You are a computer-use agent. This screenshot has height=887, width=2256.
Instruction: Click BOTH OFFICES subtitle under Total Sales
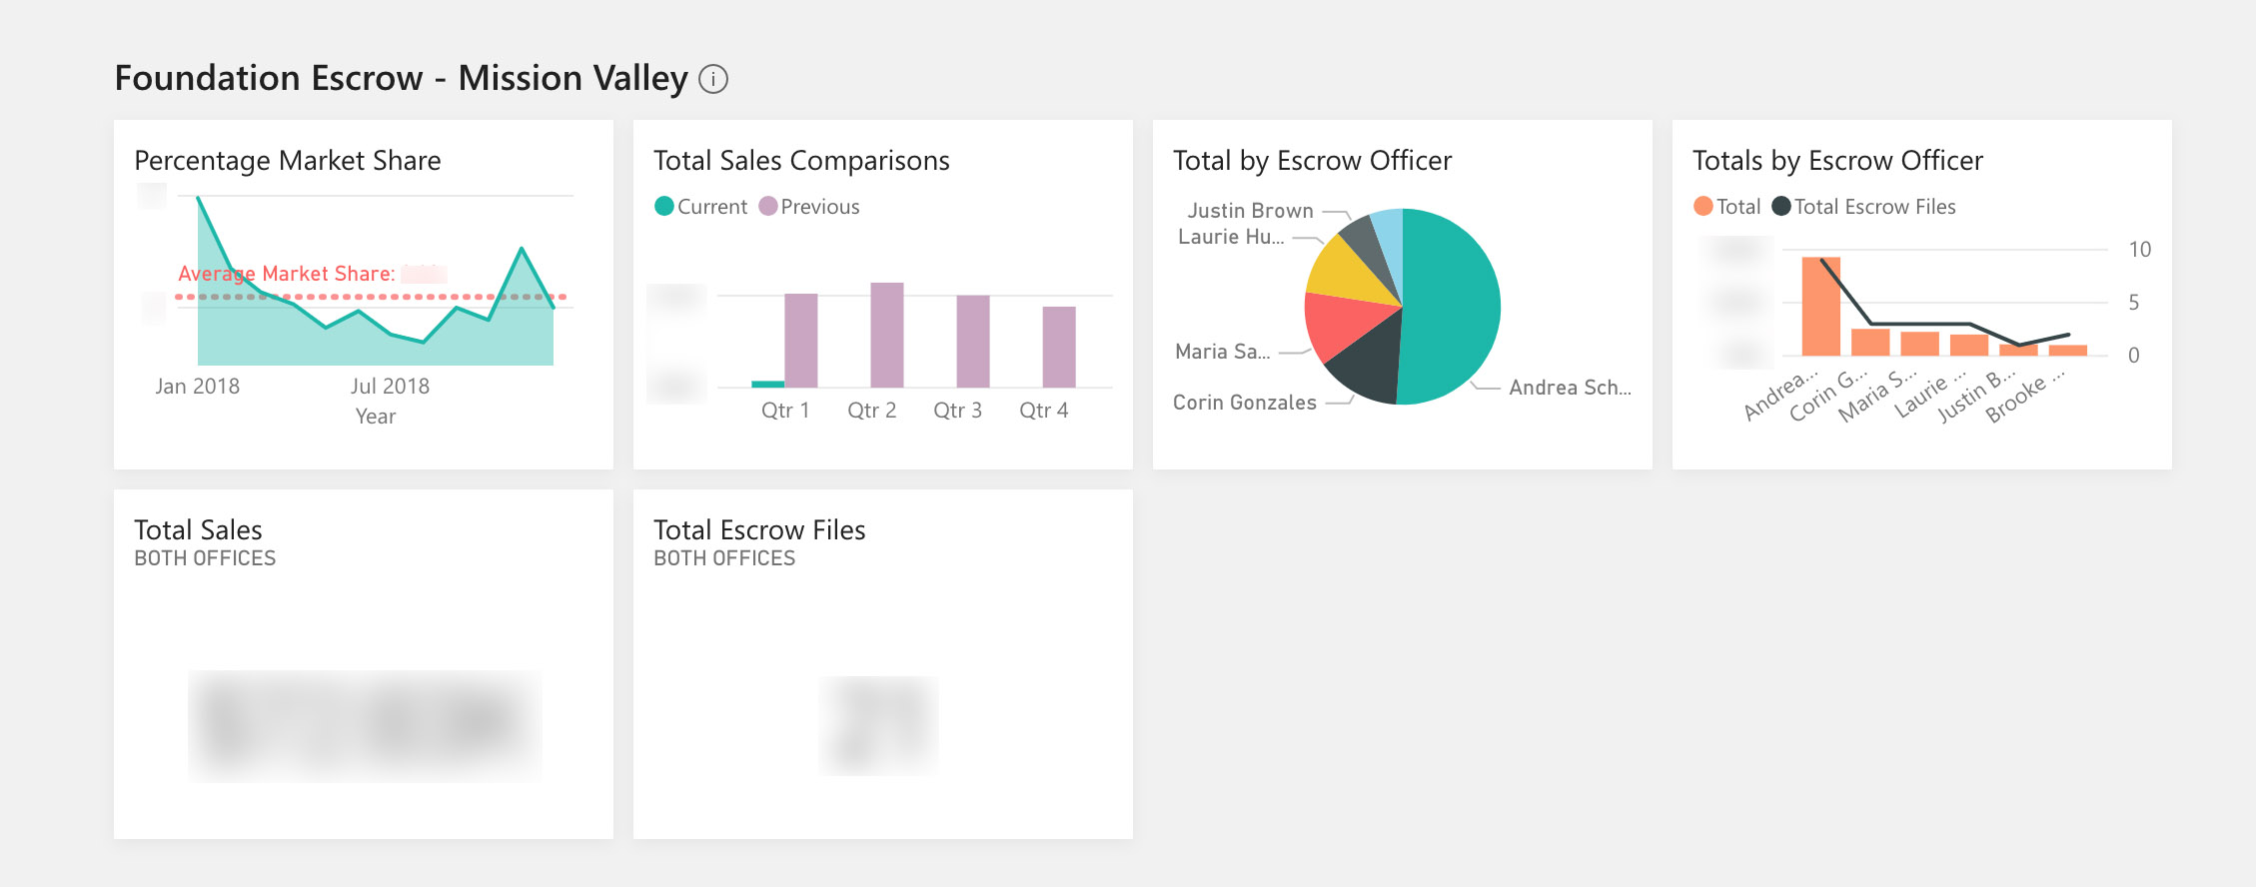pos(205,558)
